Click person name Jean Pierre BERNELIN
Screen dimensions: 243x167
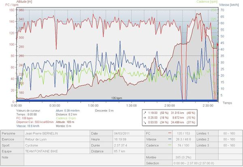pyautogui.click(x=41, y=133)
